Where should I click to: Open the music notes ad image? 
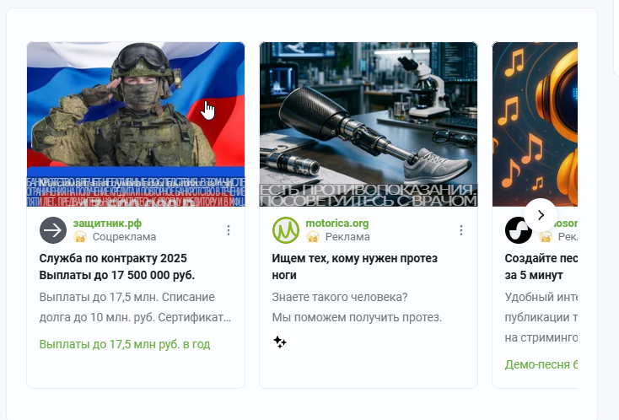535,124
